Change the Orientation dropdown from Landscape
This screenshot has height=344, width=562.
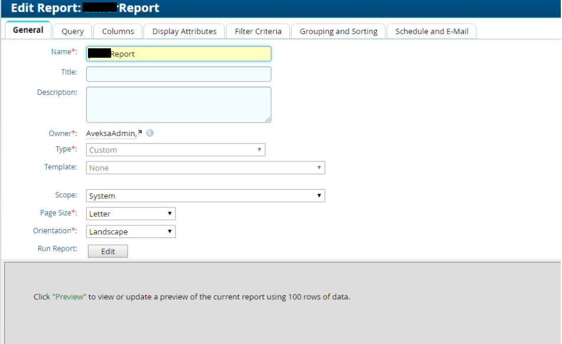click(130, 232)
